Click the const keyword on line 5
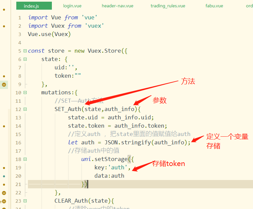This screenshot has width=253, height=209. click(36, 51)
